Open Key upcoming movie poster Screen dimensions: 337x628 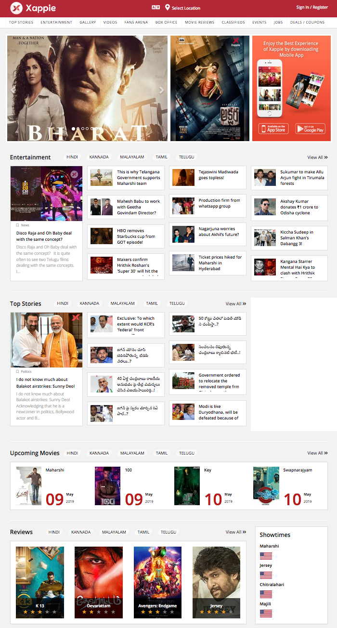[187, 486]
